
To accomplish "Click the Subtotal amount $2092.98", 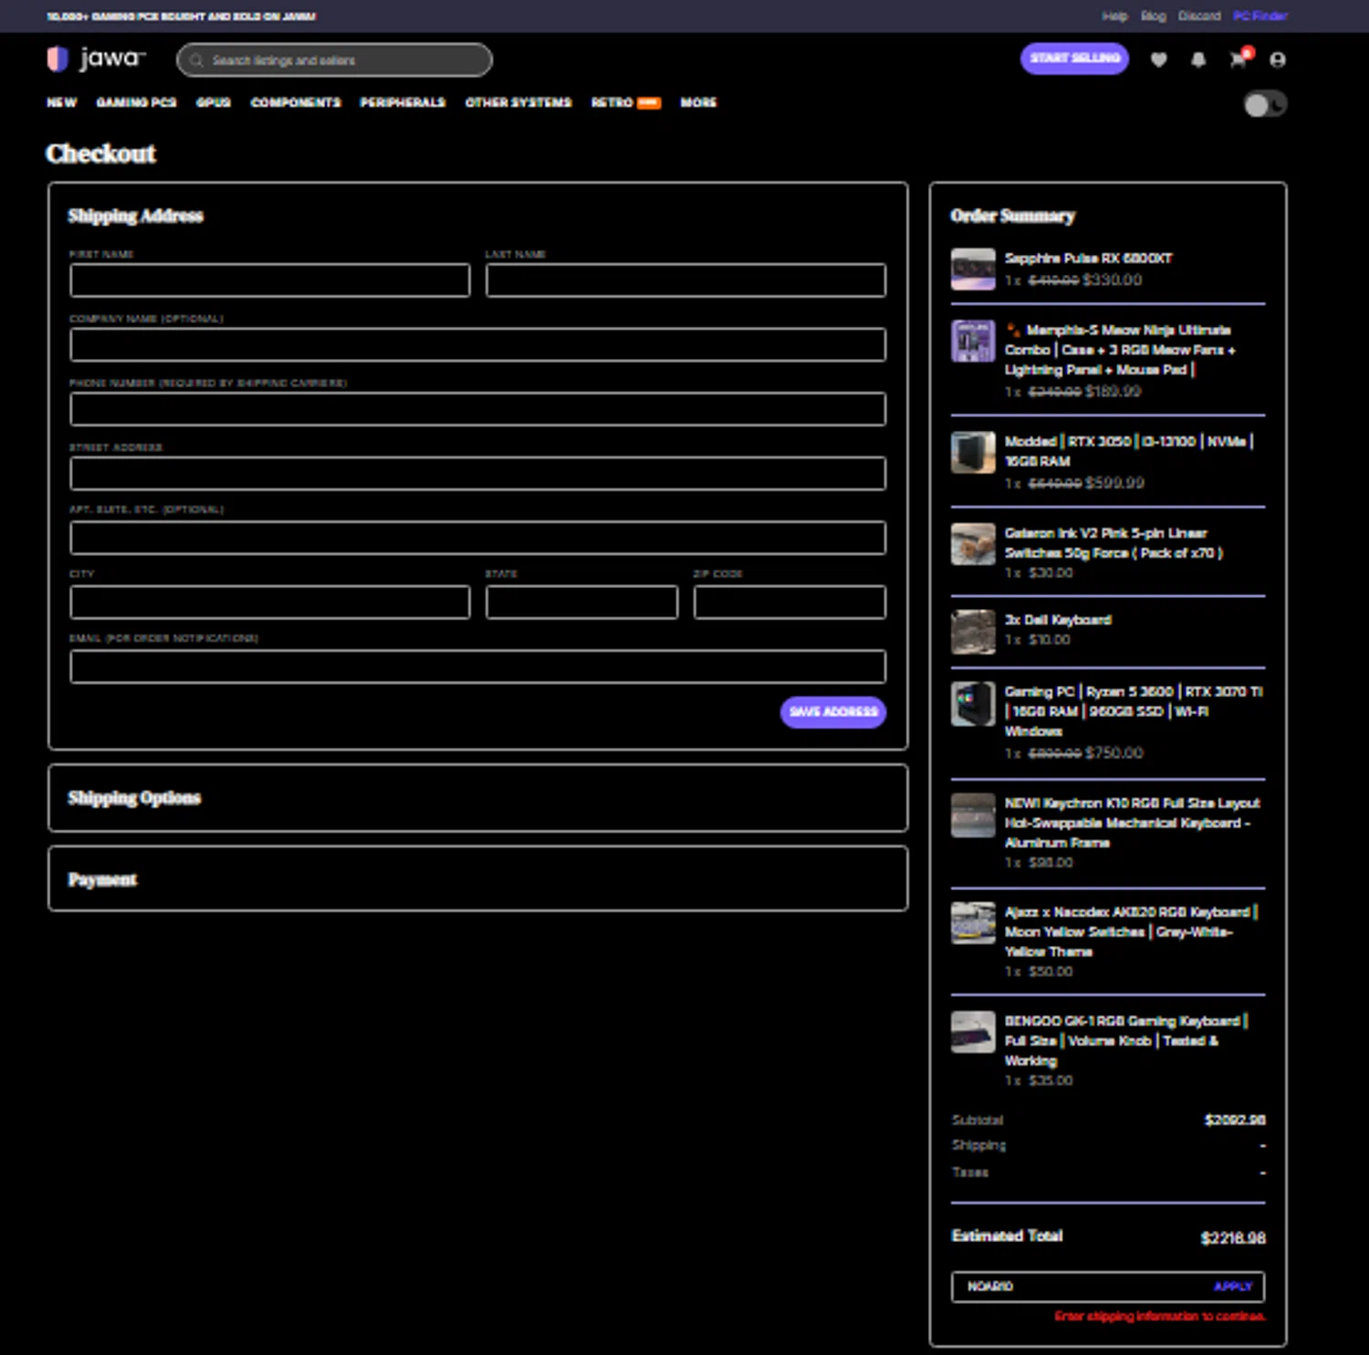I will click(1235, 1120).
